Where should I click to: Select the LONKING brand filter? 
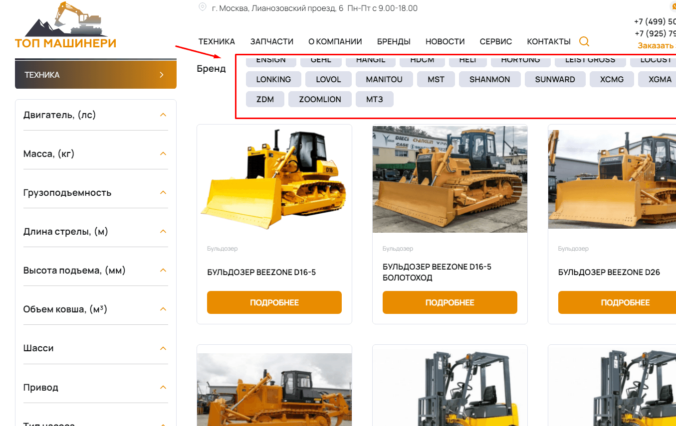273,79
